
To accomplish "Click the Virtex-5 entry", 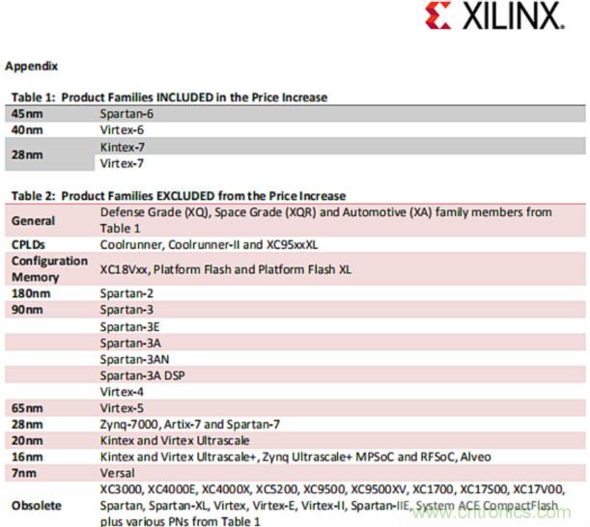I will click(x=122, y=408).
